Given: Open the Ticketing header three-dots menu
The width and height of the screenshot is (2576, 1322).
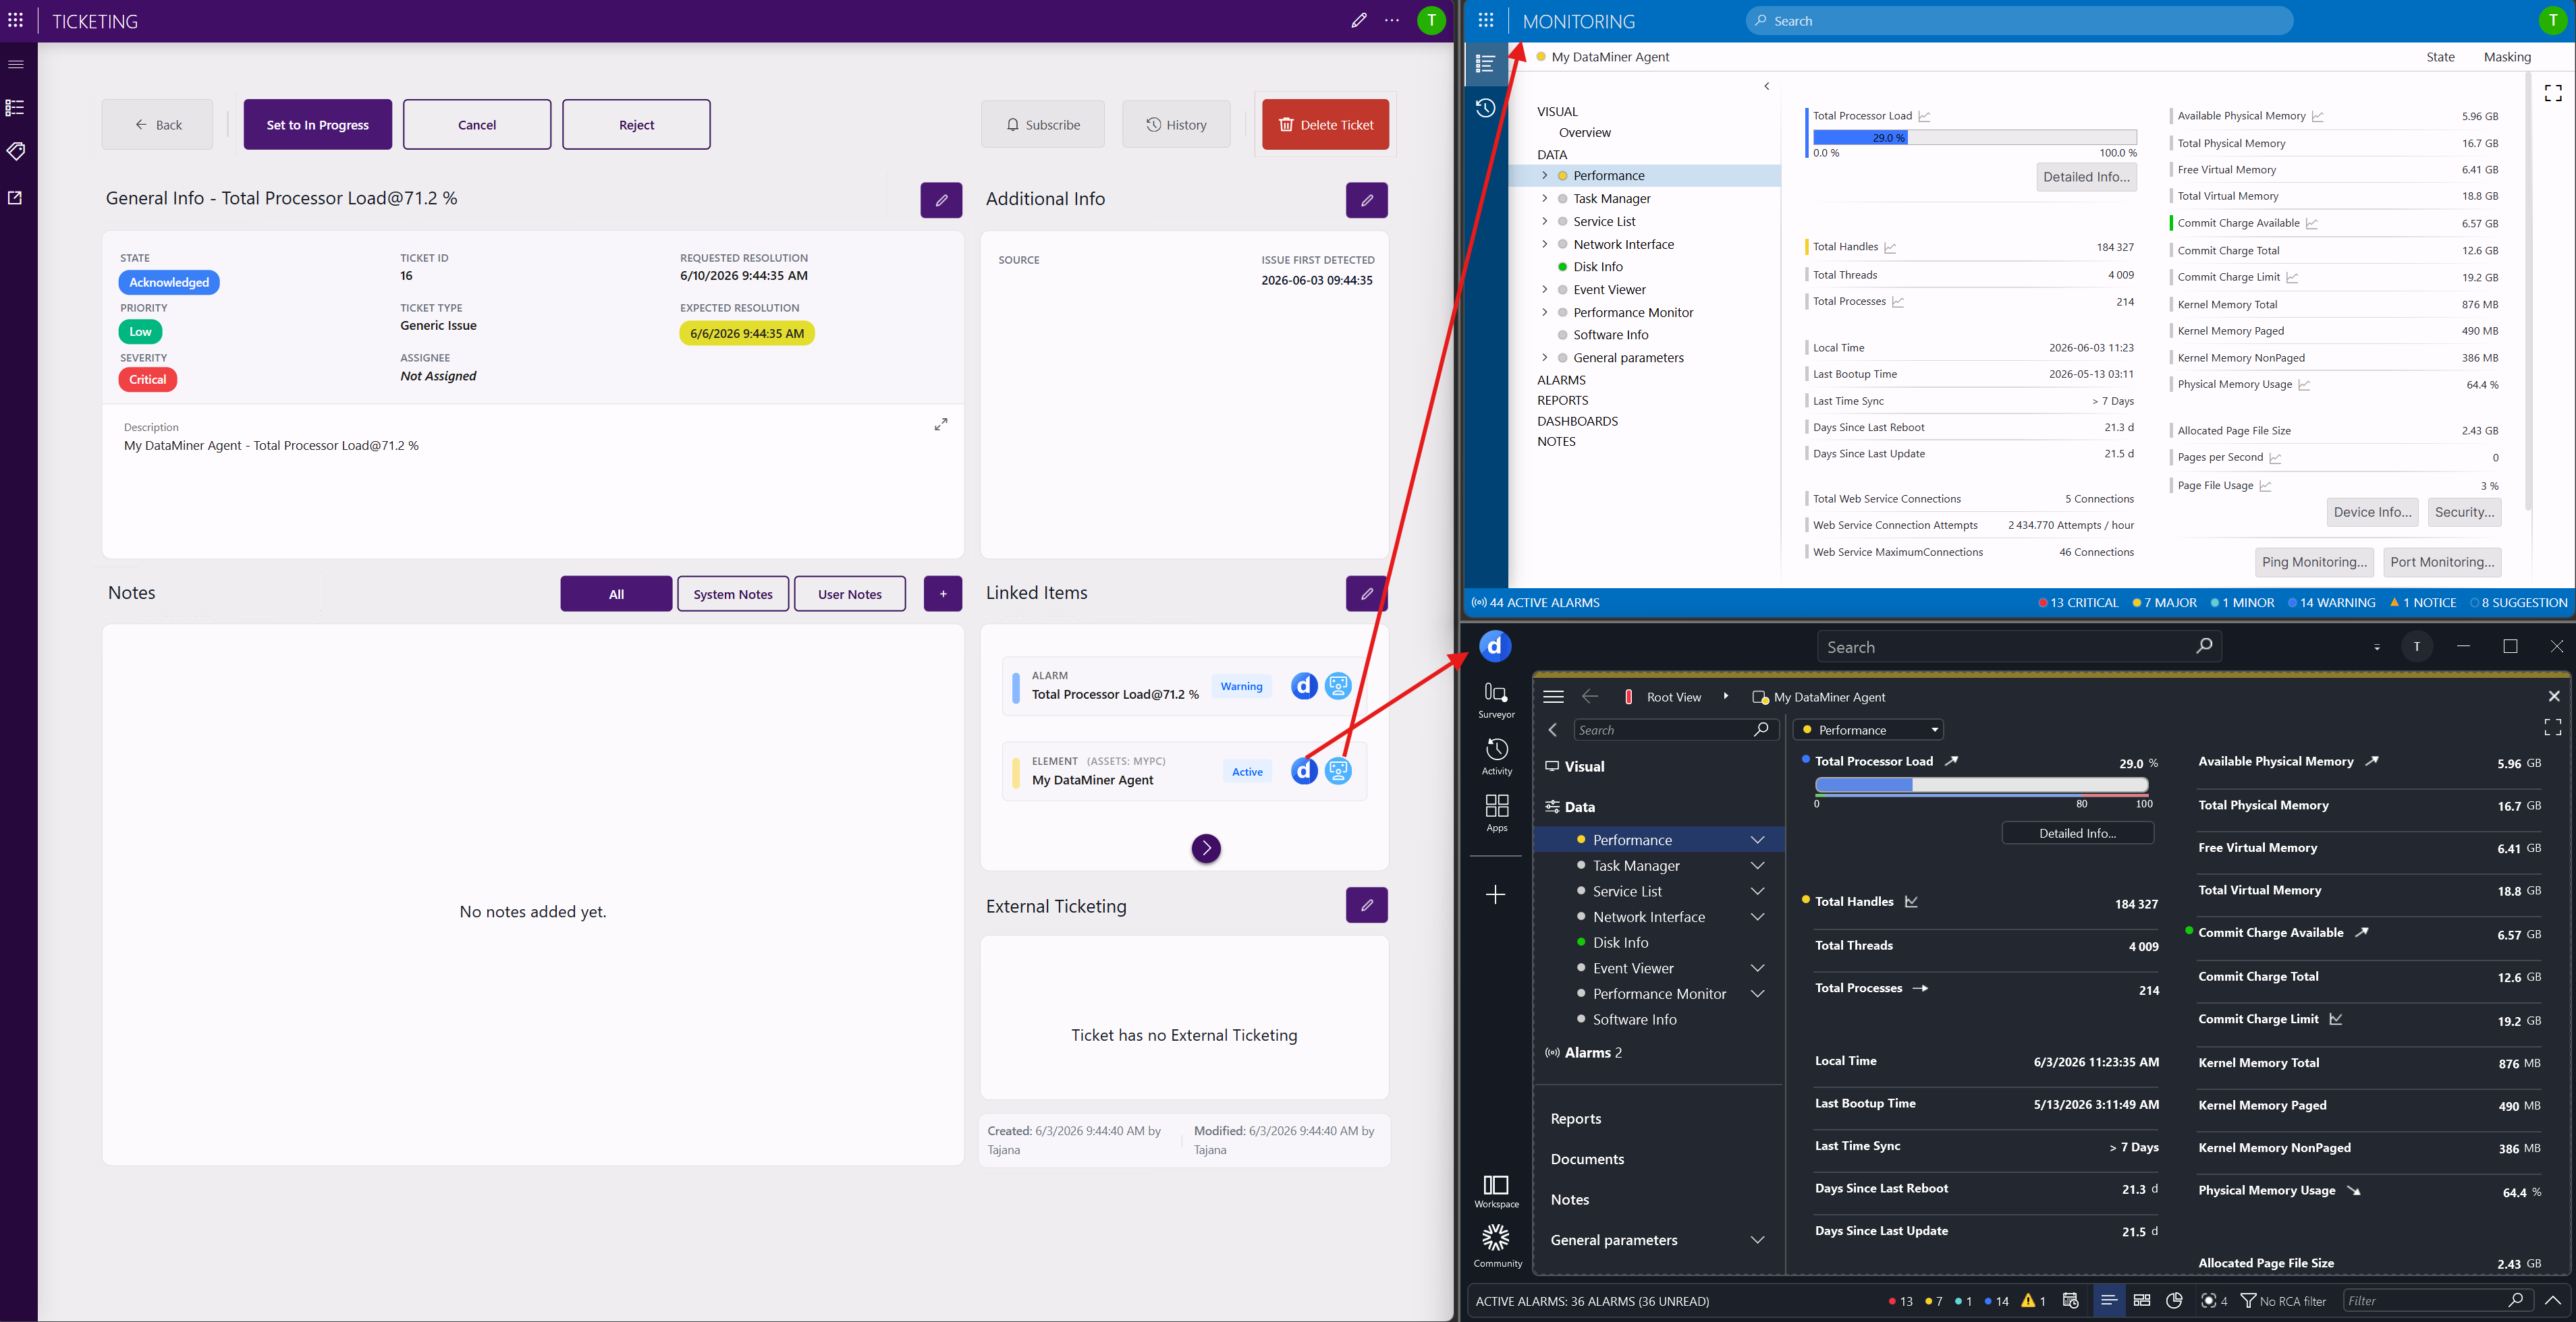Looking at the screenshot, I should [1392, 20].
